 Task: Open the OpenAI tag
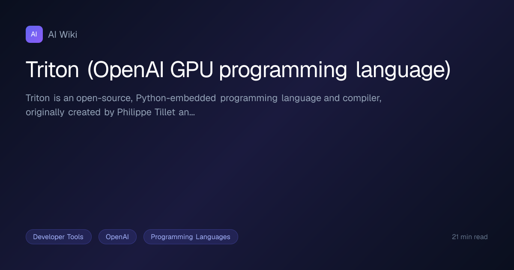coord(117,237)
